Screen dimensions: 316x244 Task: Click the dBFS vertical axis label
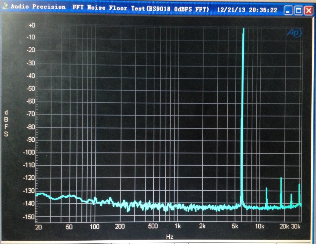coord(6,123)
